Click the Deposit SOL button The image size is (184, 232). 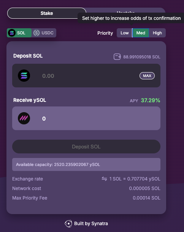(86, 147)
